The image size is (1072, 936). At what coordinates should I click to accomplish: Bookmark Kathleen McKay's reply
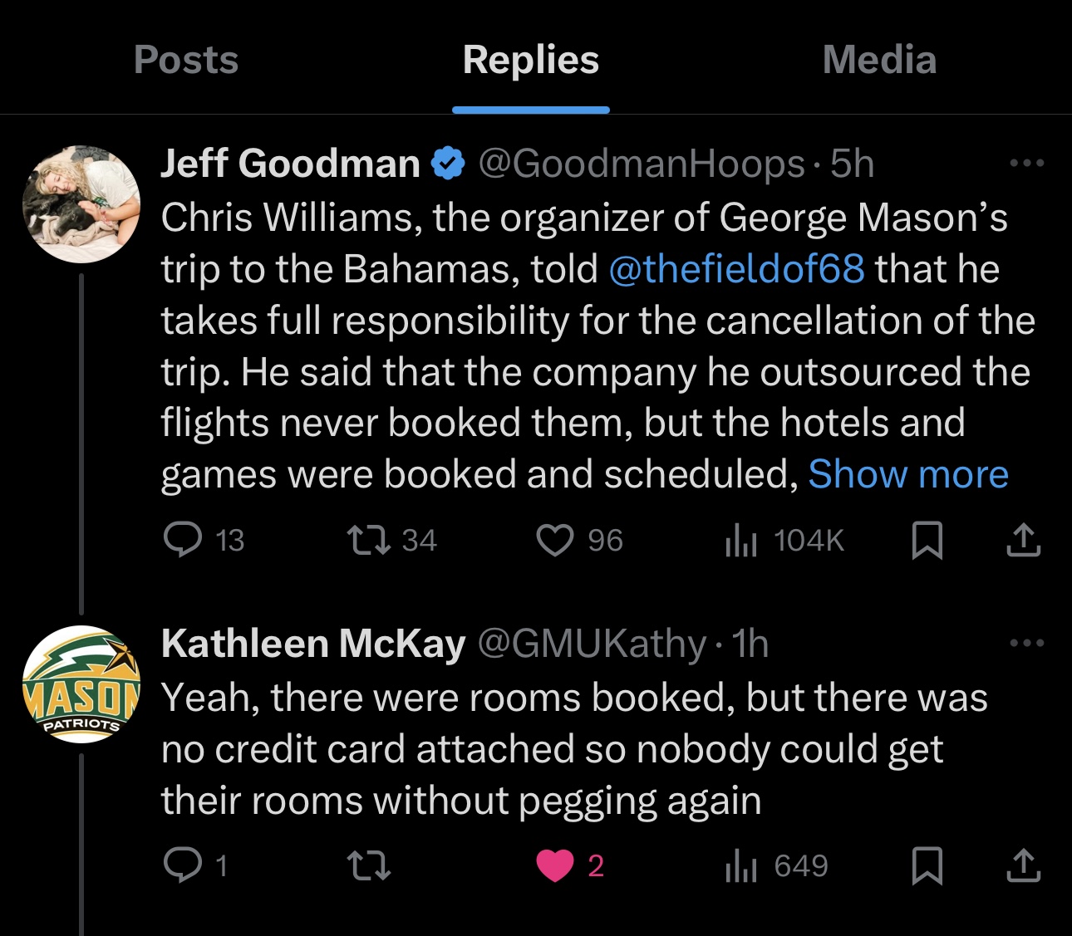[927, 865]
